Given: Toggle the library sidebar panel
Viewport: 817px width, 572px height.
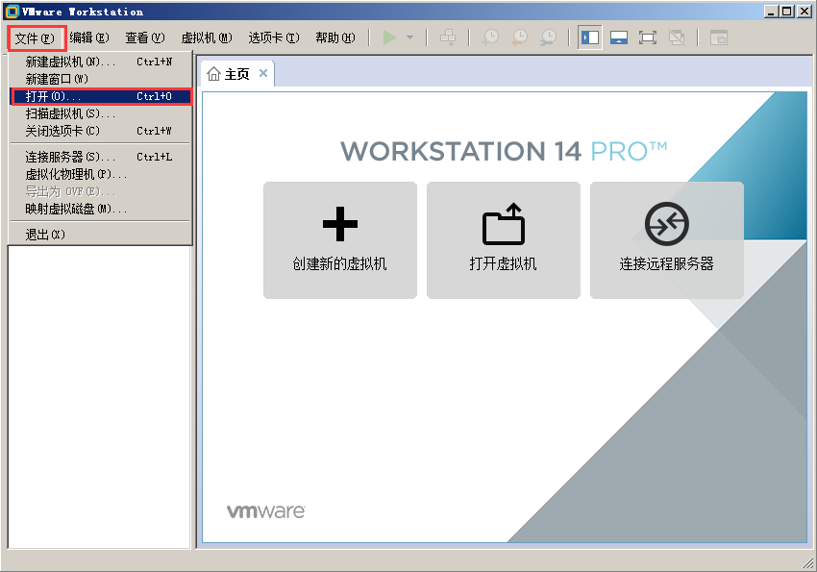Looking at the screenshot, I should pyautogui.click(x=590, y=37).
